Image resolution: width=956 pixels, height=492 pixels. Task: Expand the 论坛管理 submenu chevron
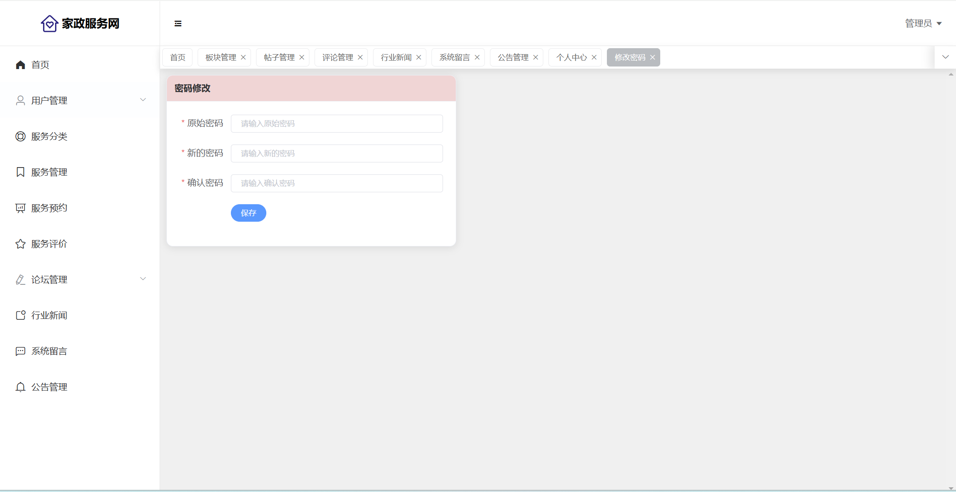[143, 279]
